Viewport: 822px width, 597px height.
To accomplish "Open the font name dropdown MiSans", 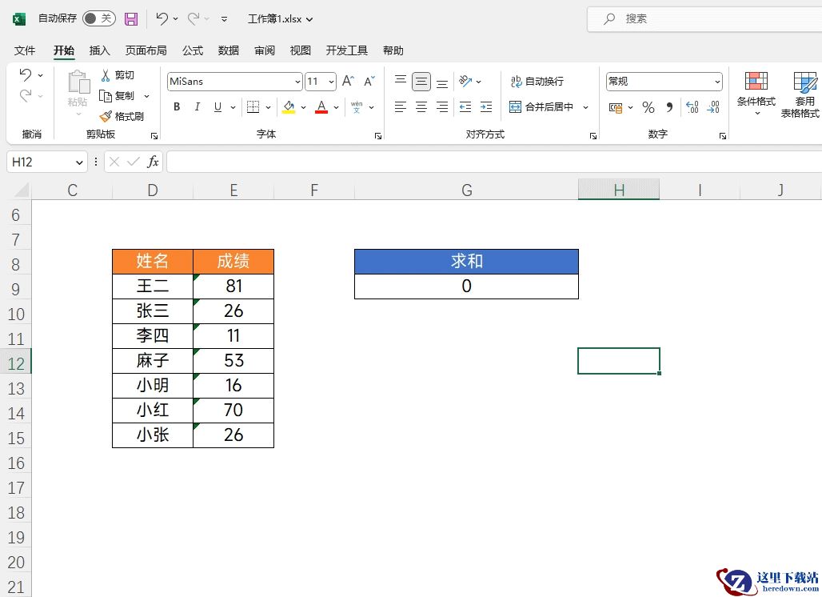I will point(297,82).
